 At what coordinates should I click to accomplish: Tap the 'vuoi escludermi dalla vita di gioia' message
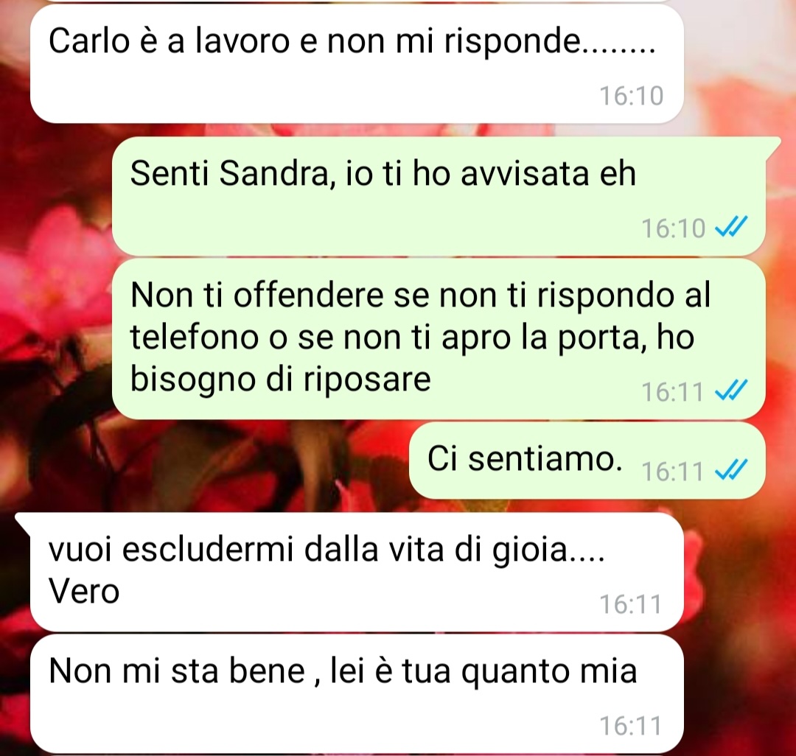349,572
